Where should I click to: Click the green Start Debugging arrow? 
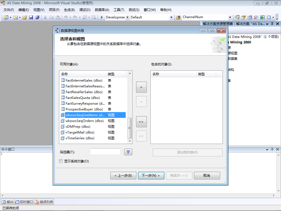tap(102, 17)
